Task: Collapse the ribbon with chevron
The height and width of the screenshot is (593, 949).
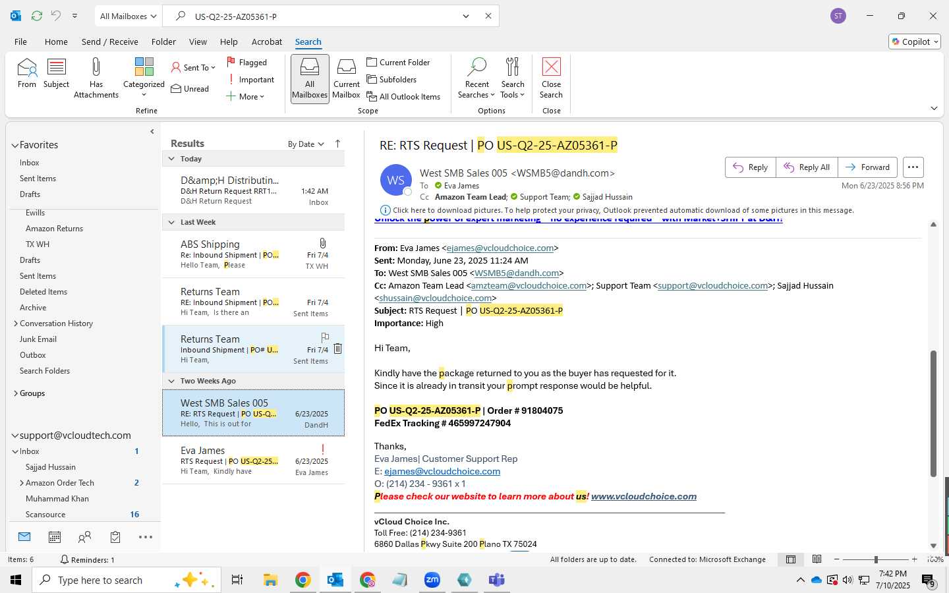Action: [x=934, y=108]
